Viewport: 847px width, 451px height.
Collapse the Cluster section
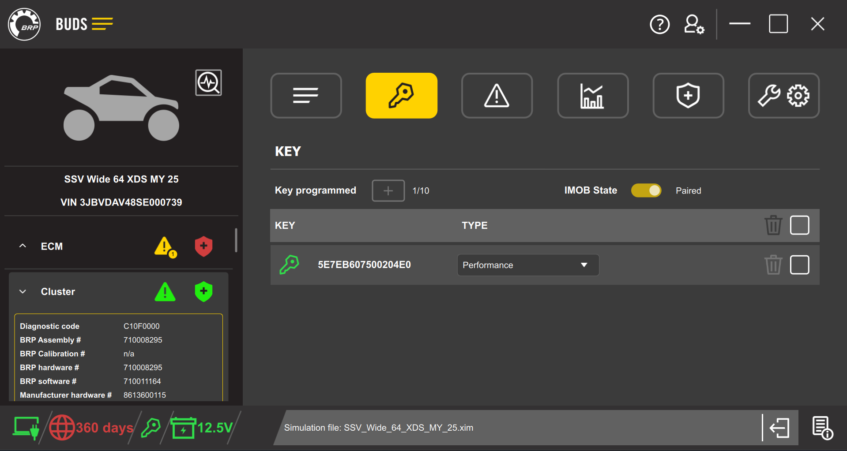click(23, 291)
